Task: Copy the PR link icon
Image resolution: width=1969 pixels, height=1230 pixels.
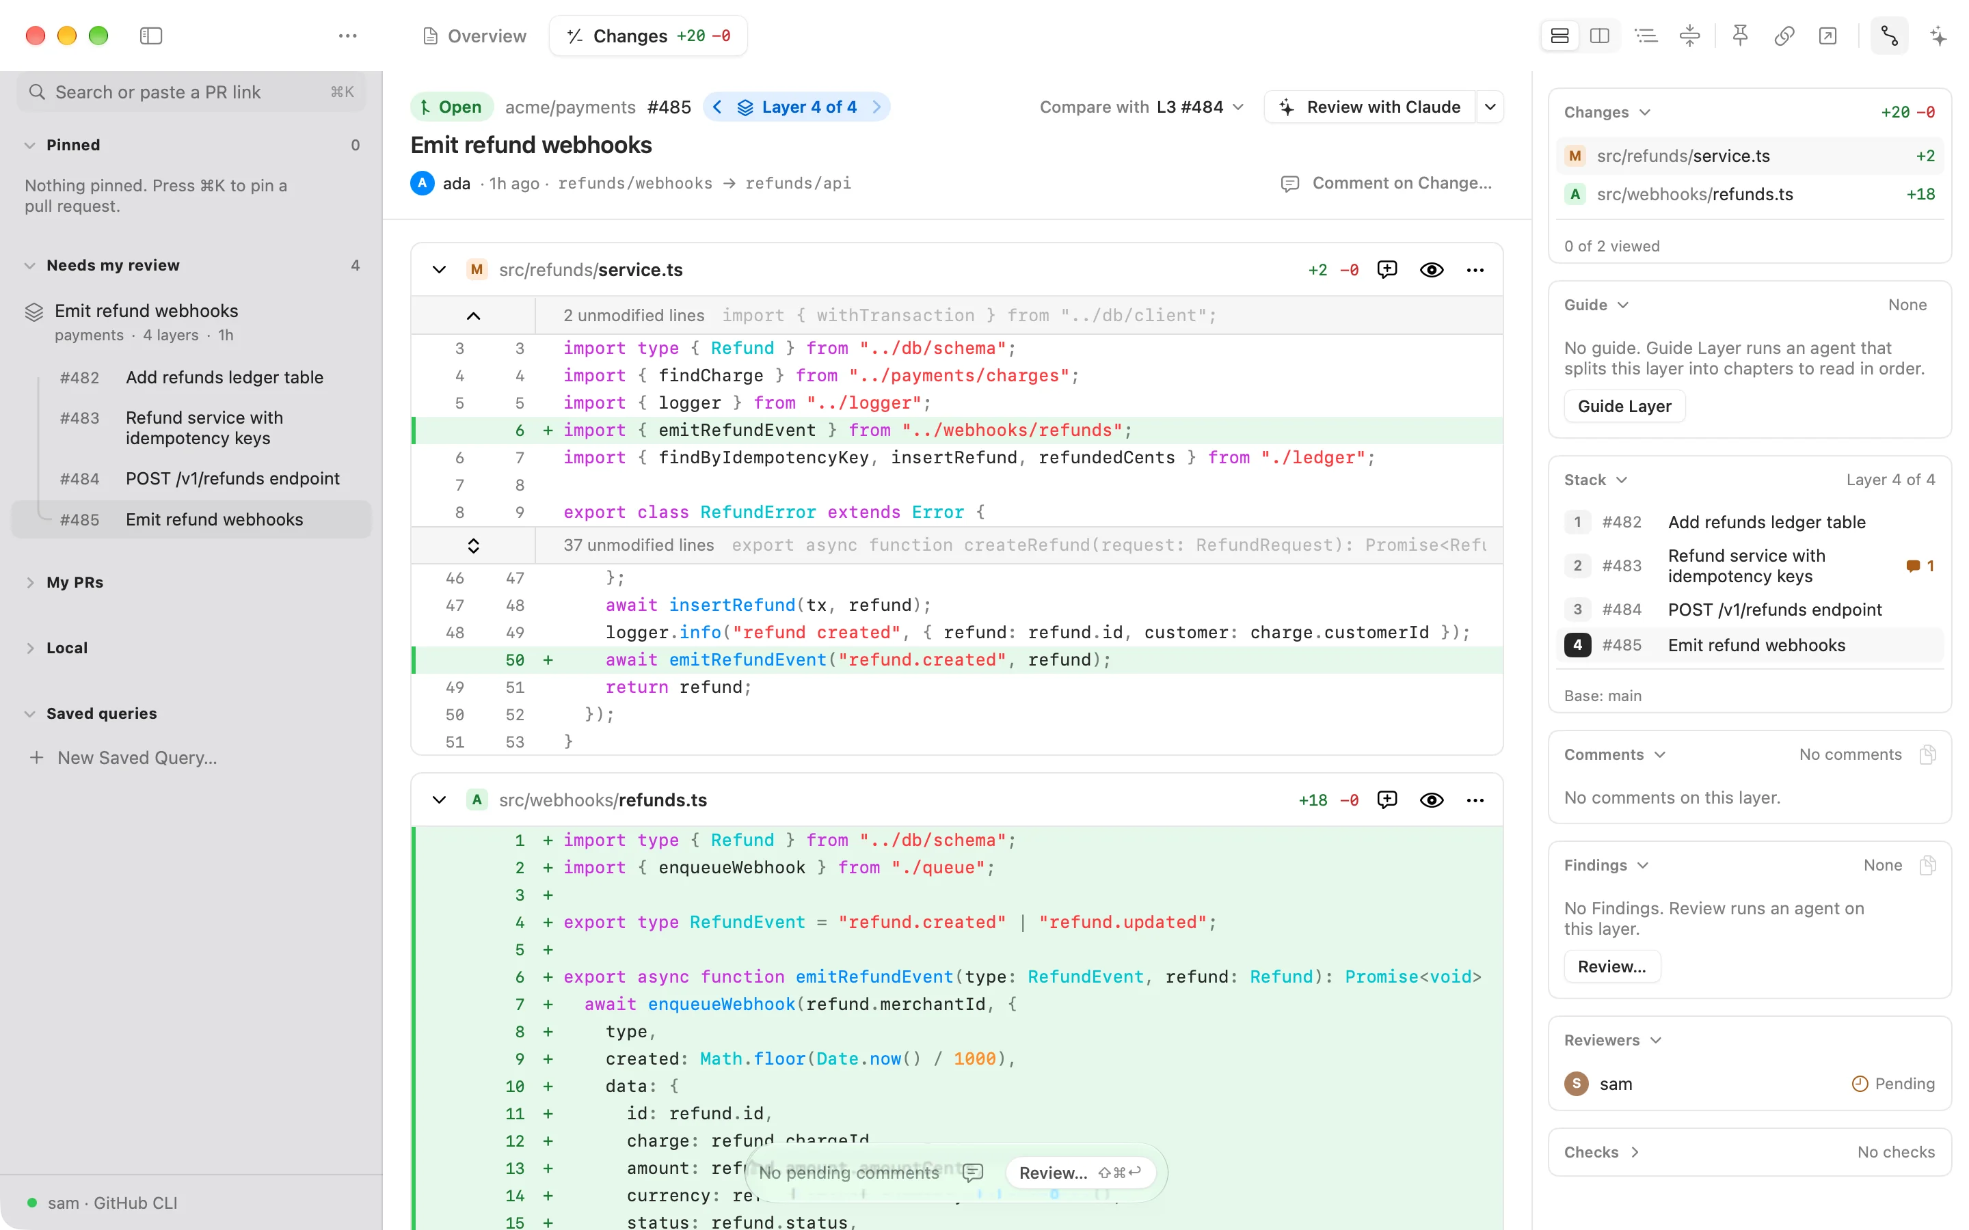Action: [1784, 36]
